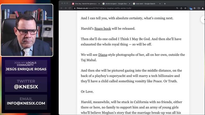Open the Chrome profile avatar menu
This screenshot has width=205, height=115.
203,8
